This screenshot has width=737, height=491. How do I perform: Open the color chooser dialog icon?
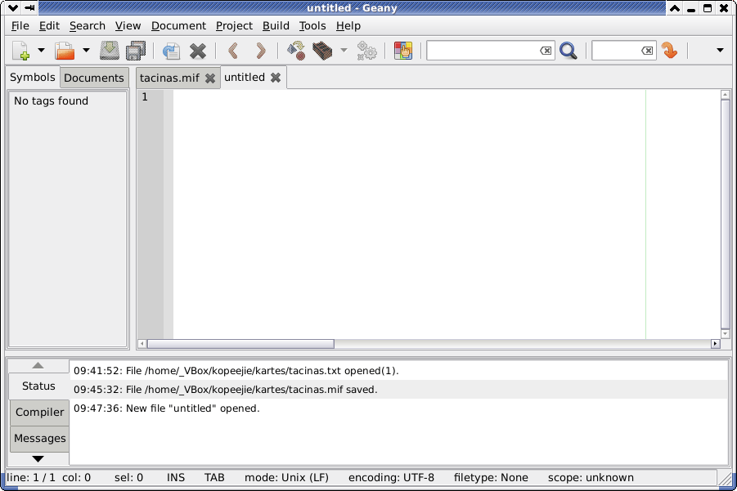402,50
